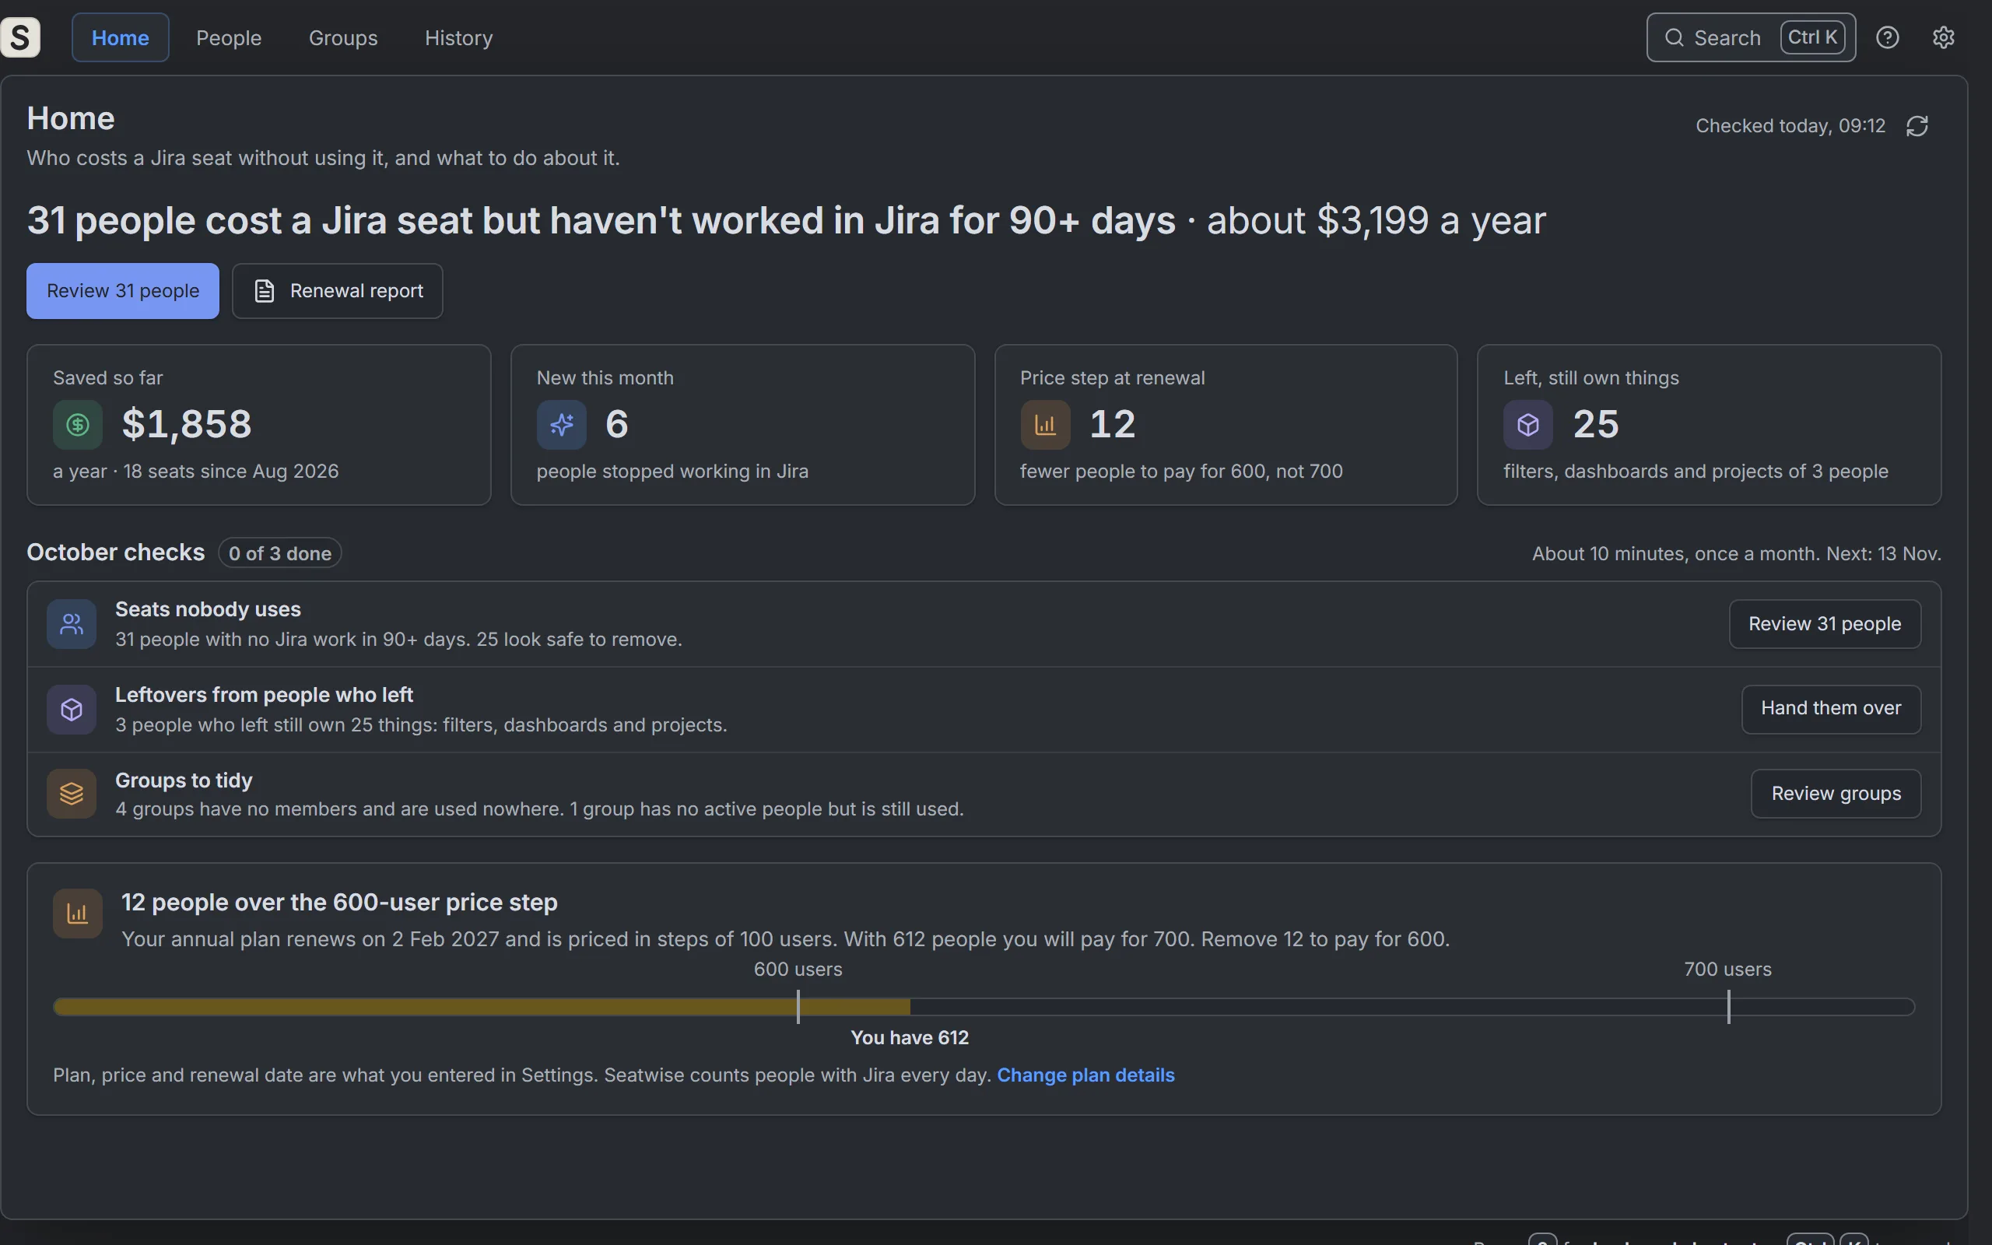Click the chart icon in Price step at renewal card
Image resolution: width=1992 pixels, height=1245 pixels.
point(1045,425)
